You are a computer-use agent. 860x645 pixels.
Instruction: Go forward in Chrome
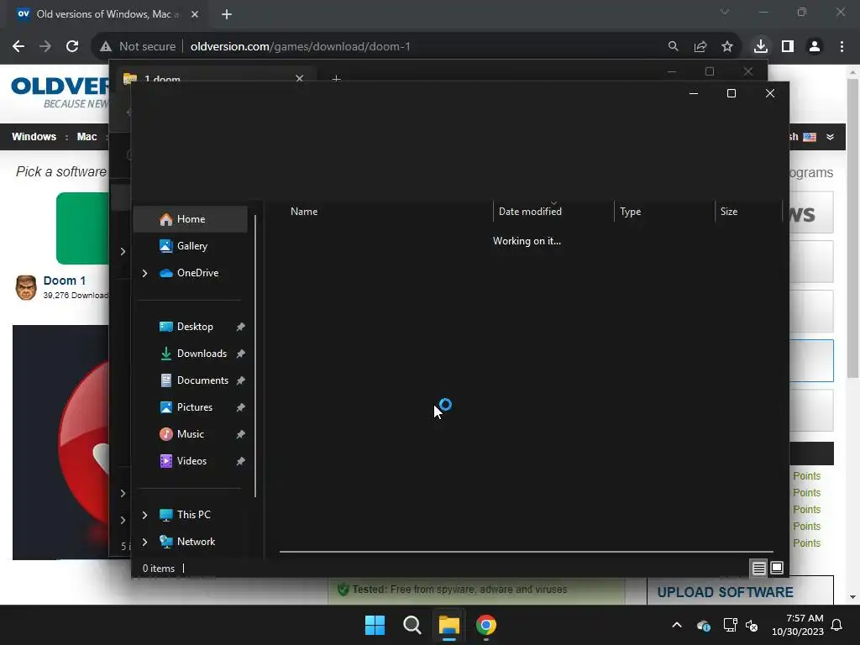[45, 47]
